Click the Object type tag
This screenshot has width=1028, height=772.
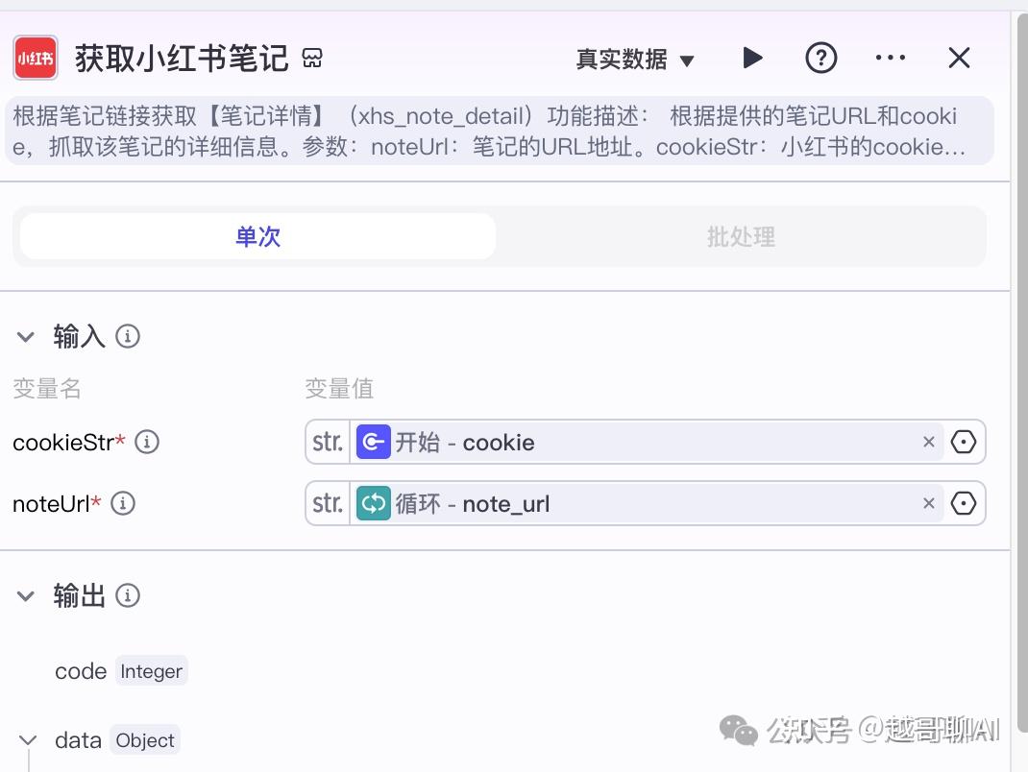145,740
